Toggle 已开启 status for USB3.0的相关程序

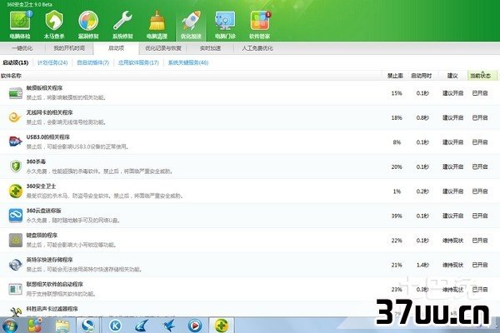[x=480, y=142]
